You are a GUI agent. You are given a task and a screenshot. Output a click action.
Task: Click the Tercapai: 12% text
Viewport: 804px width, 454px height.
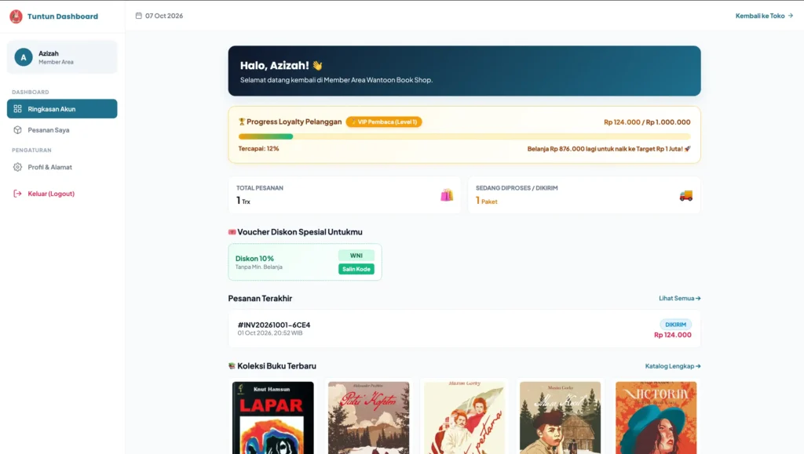[x=258, y=149]
